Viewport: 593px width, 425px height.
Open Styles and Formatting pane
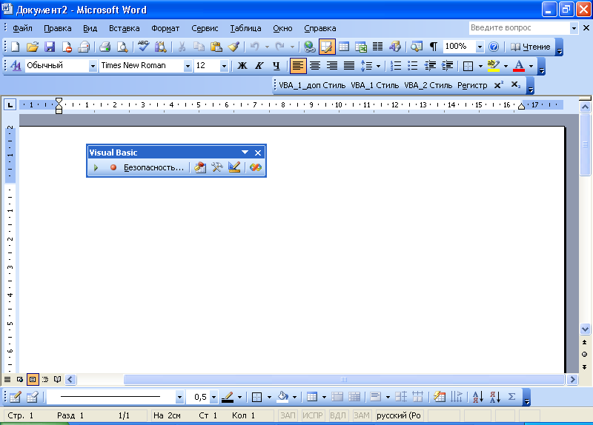pyautogui.click(x=16, y=66)
